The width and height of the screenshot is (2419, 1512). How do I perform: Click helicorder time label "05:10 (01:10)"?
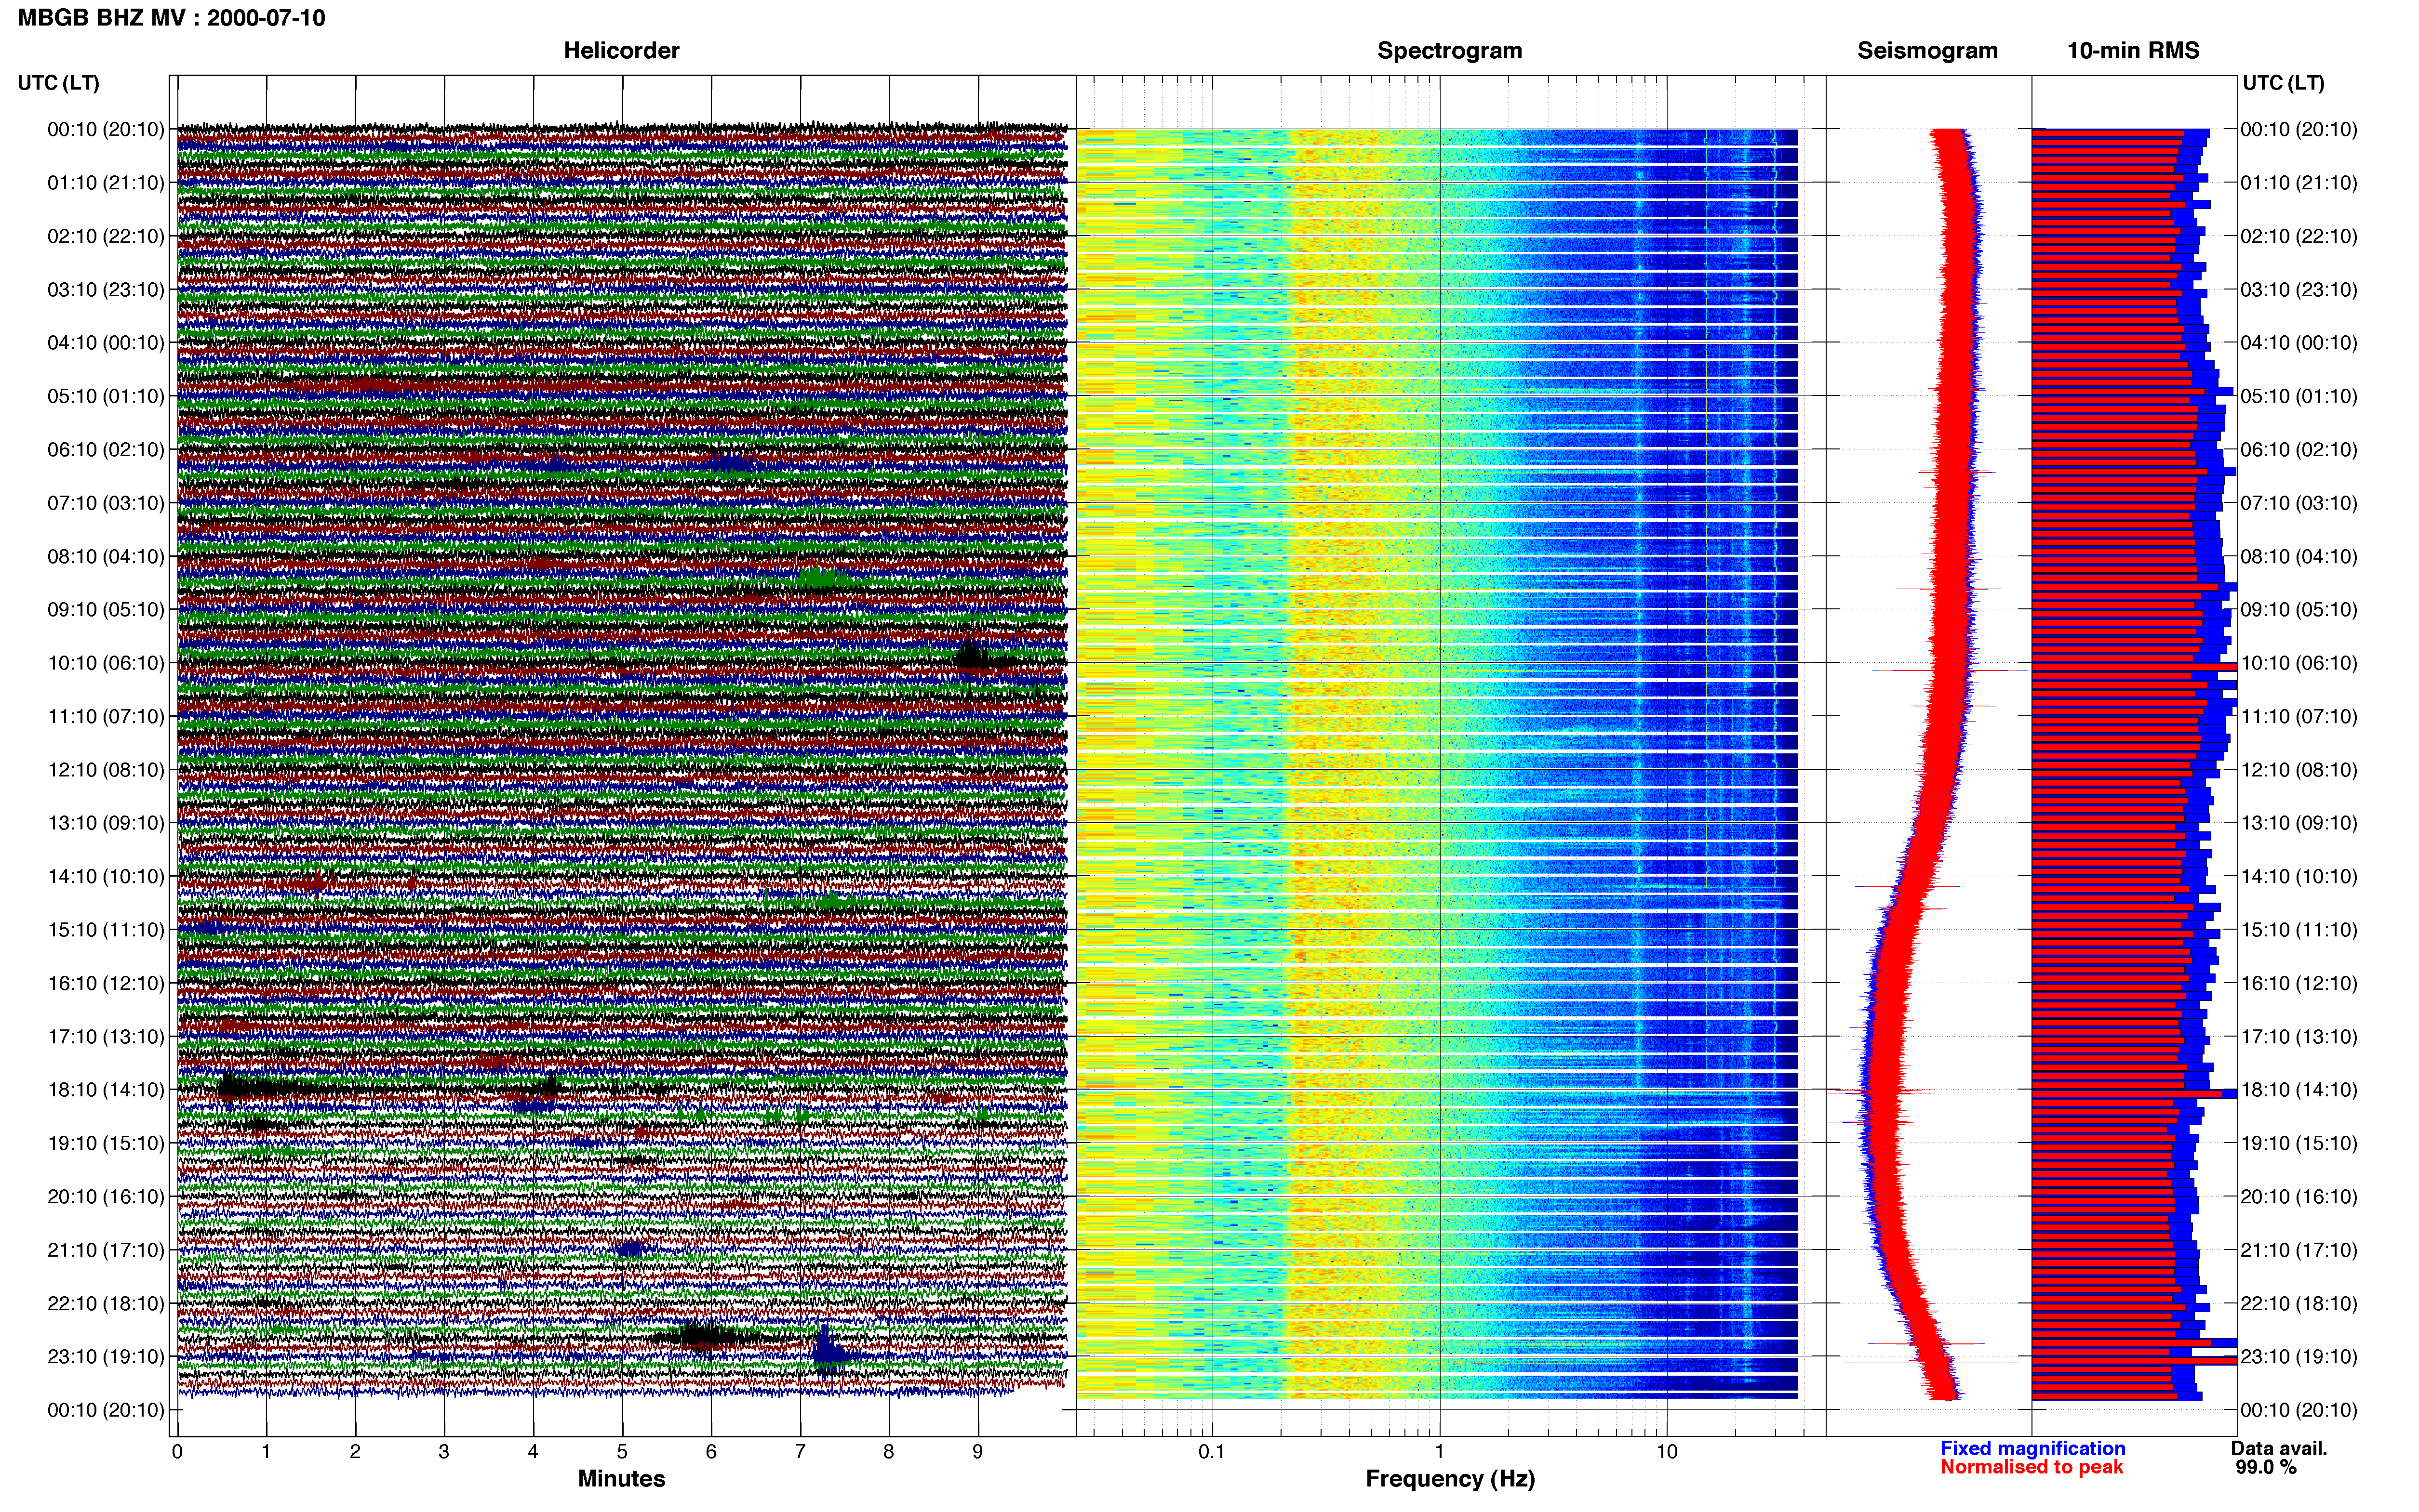point(106,396)
